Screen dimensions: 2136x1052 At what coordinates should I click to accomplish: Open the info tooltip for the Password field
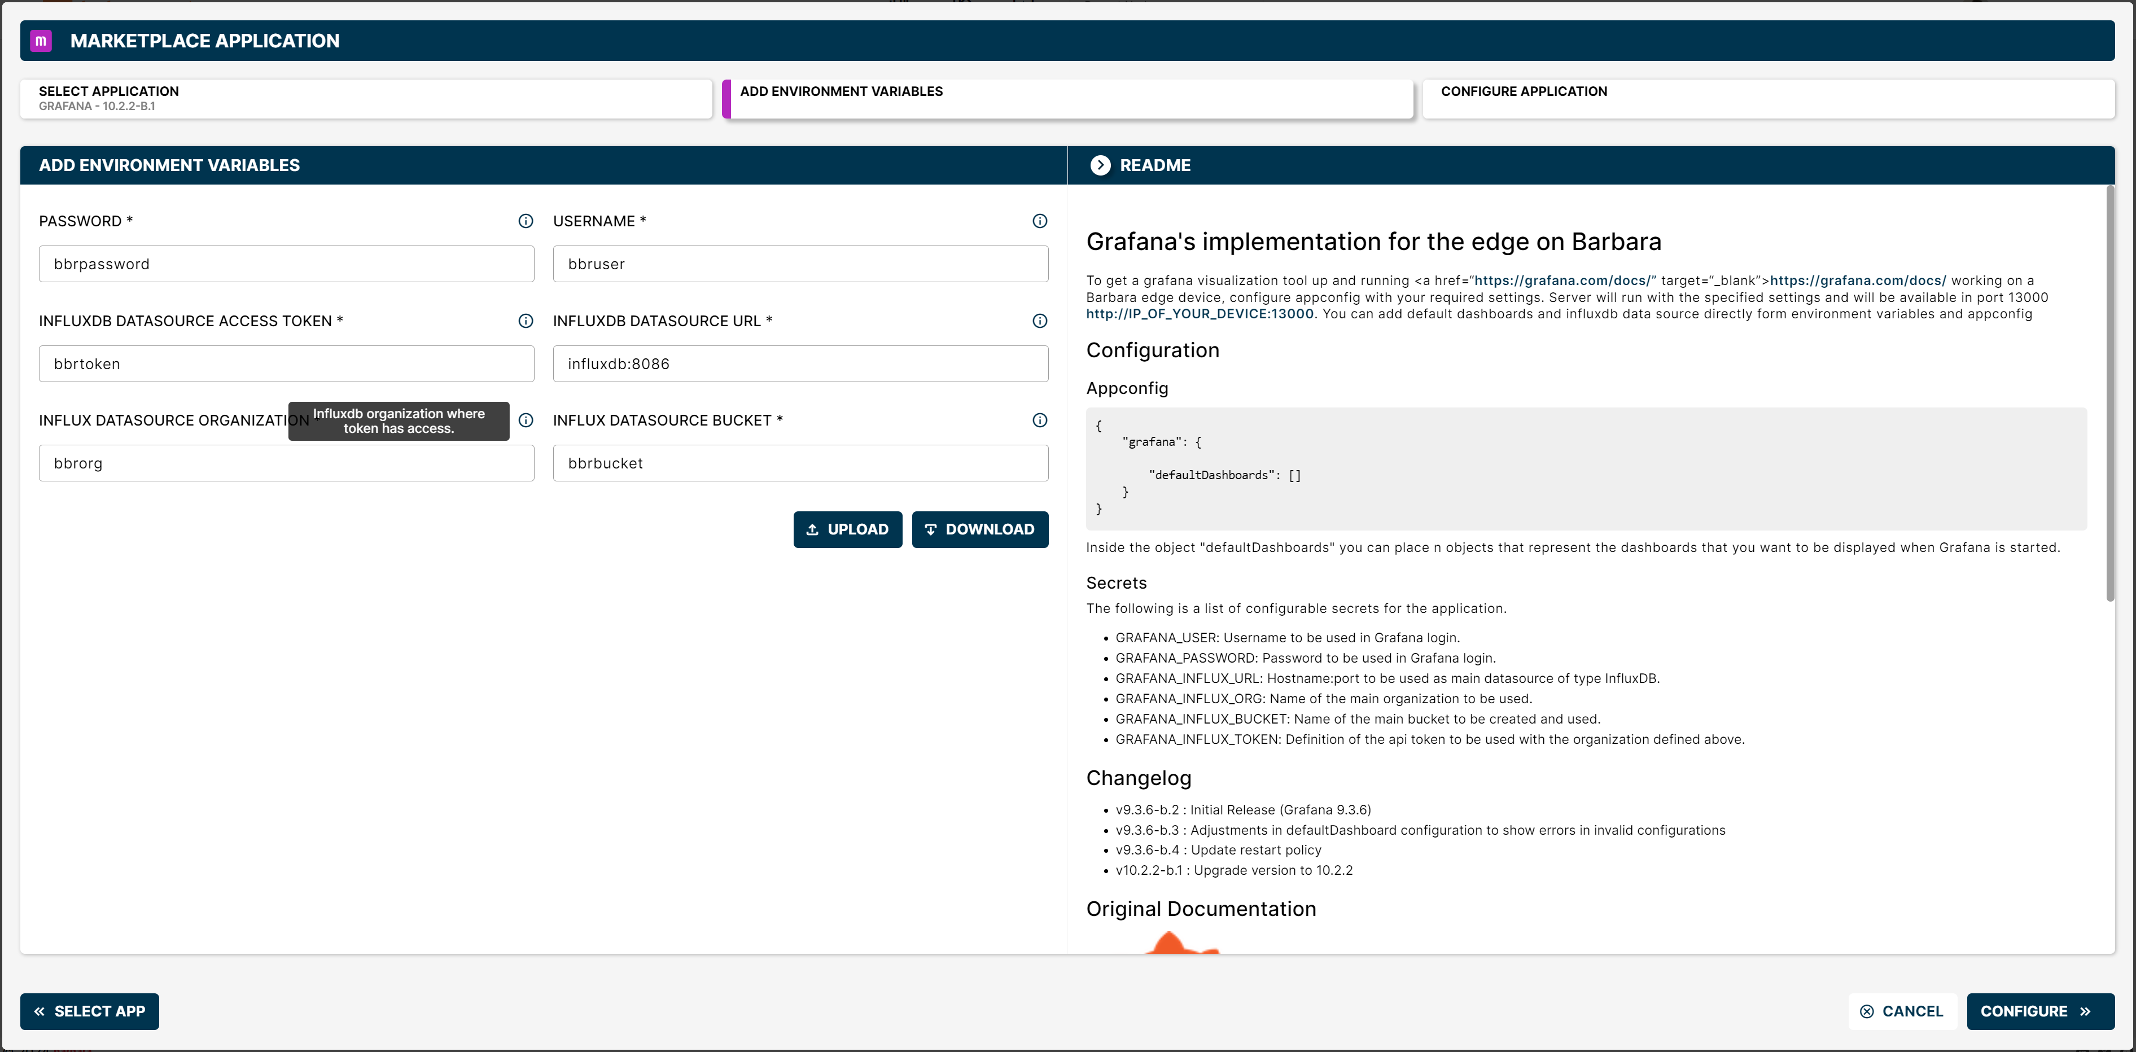click(x=527, y=221)
